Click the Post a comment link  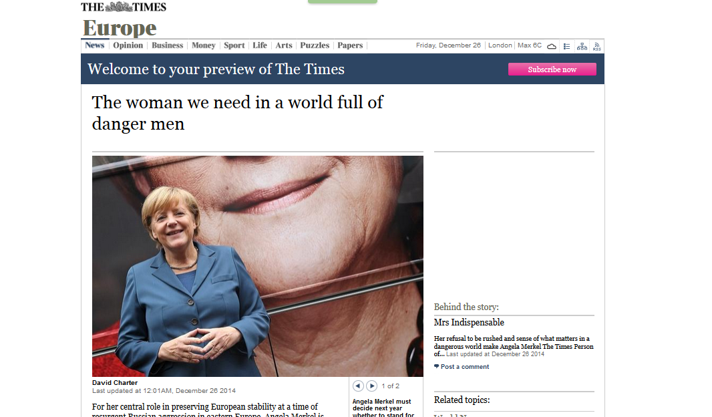pos(465,366)
